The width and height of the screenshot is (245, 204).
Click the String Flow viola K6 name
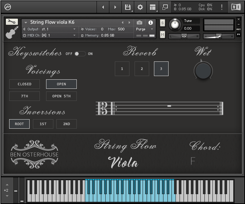pos(52,22)
